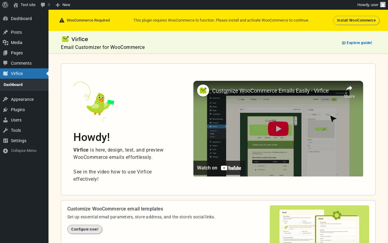The height and width of the screenshot is (243, 388).
Task: Click the Install WooCommerce button
Action: click(x=356, y=20)
